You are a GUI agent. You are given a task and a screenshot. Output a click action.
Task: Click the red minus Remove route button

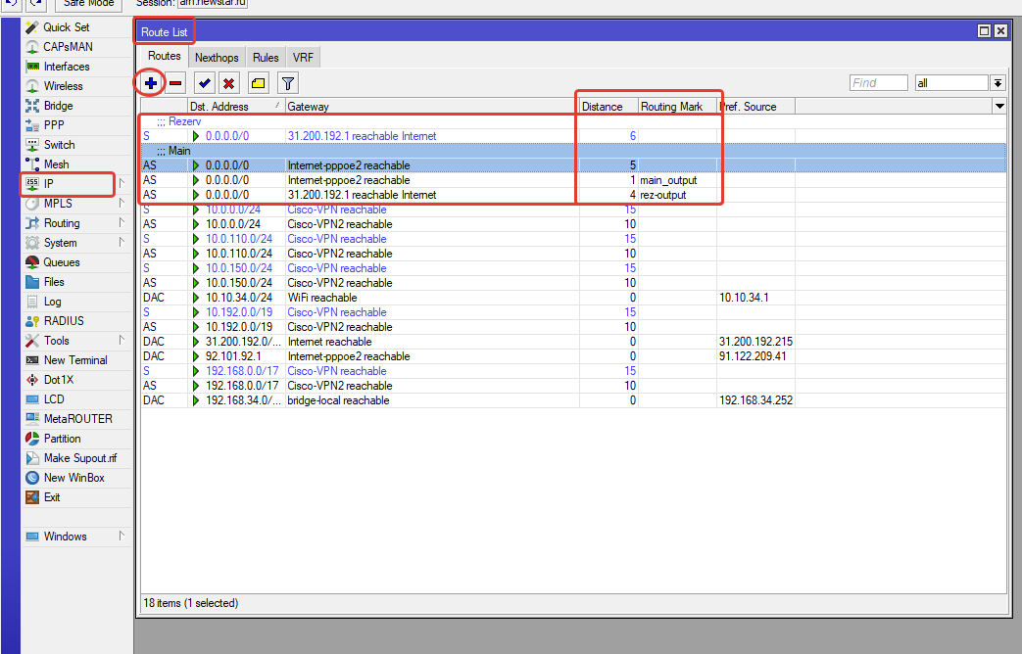[x=175, y=83]
